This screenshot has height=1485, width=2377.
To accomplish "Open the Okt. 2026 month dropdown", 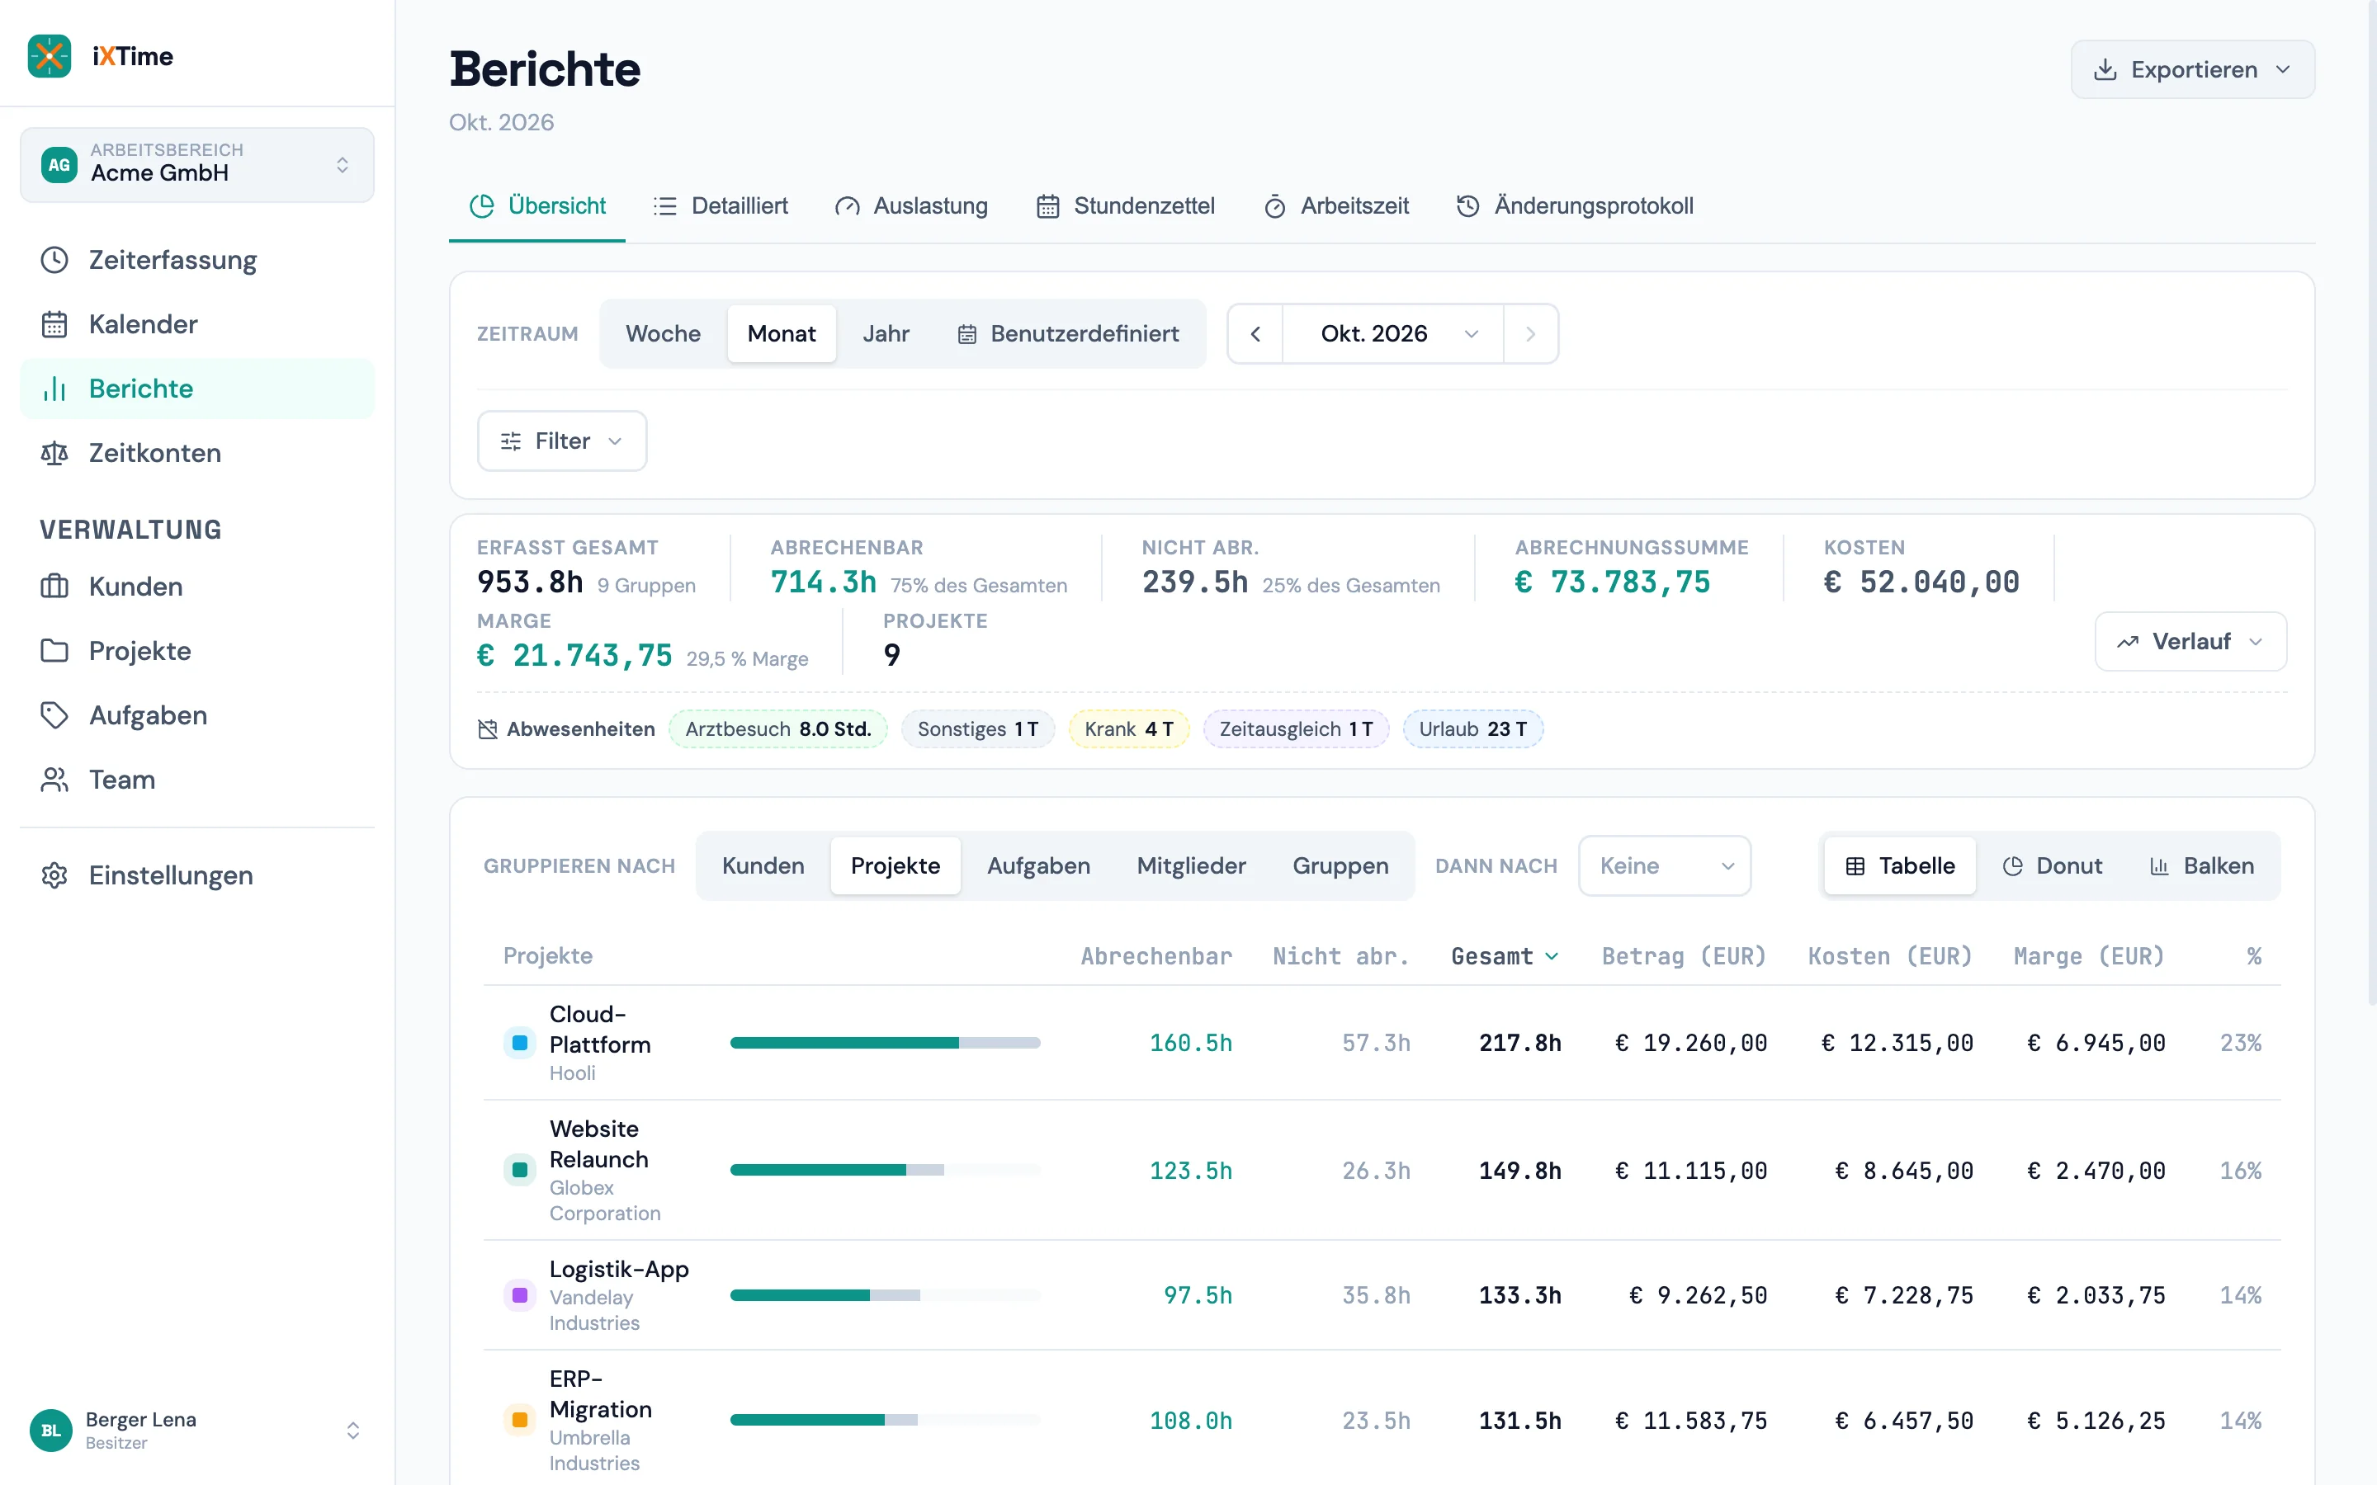I will click(x=1393, y=334).
